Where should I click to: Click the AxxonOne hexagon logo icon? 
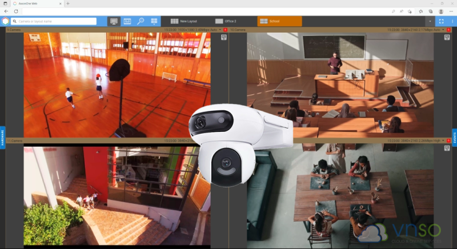5,21
